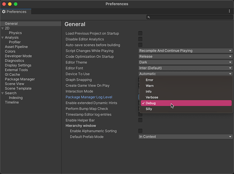Collapse the 2D category triangle
Image resolution: width=234 pixels, height=174 pixels.
pyautogui.click(x=3, y=28)
